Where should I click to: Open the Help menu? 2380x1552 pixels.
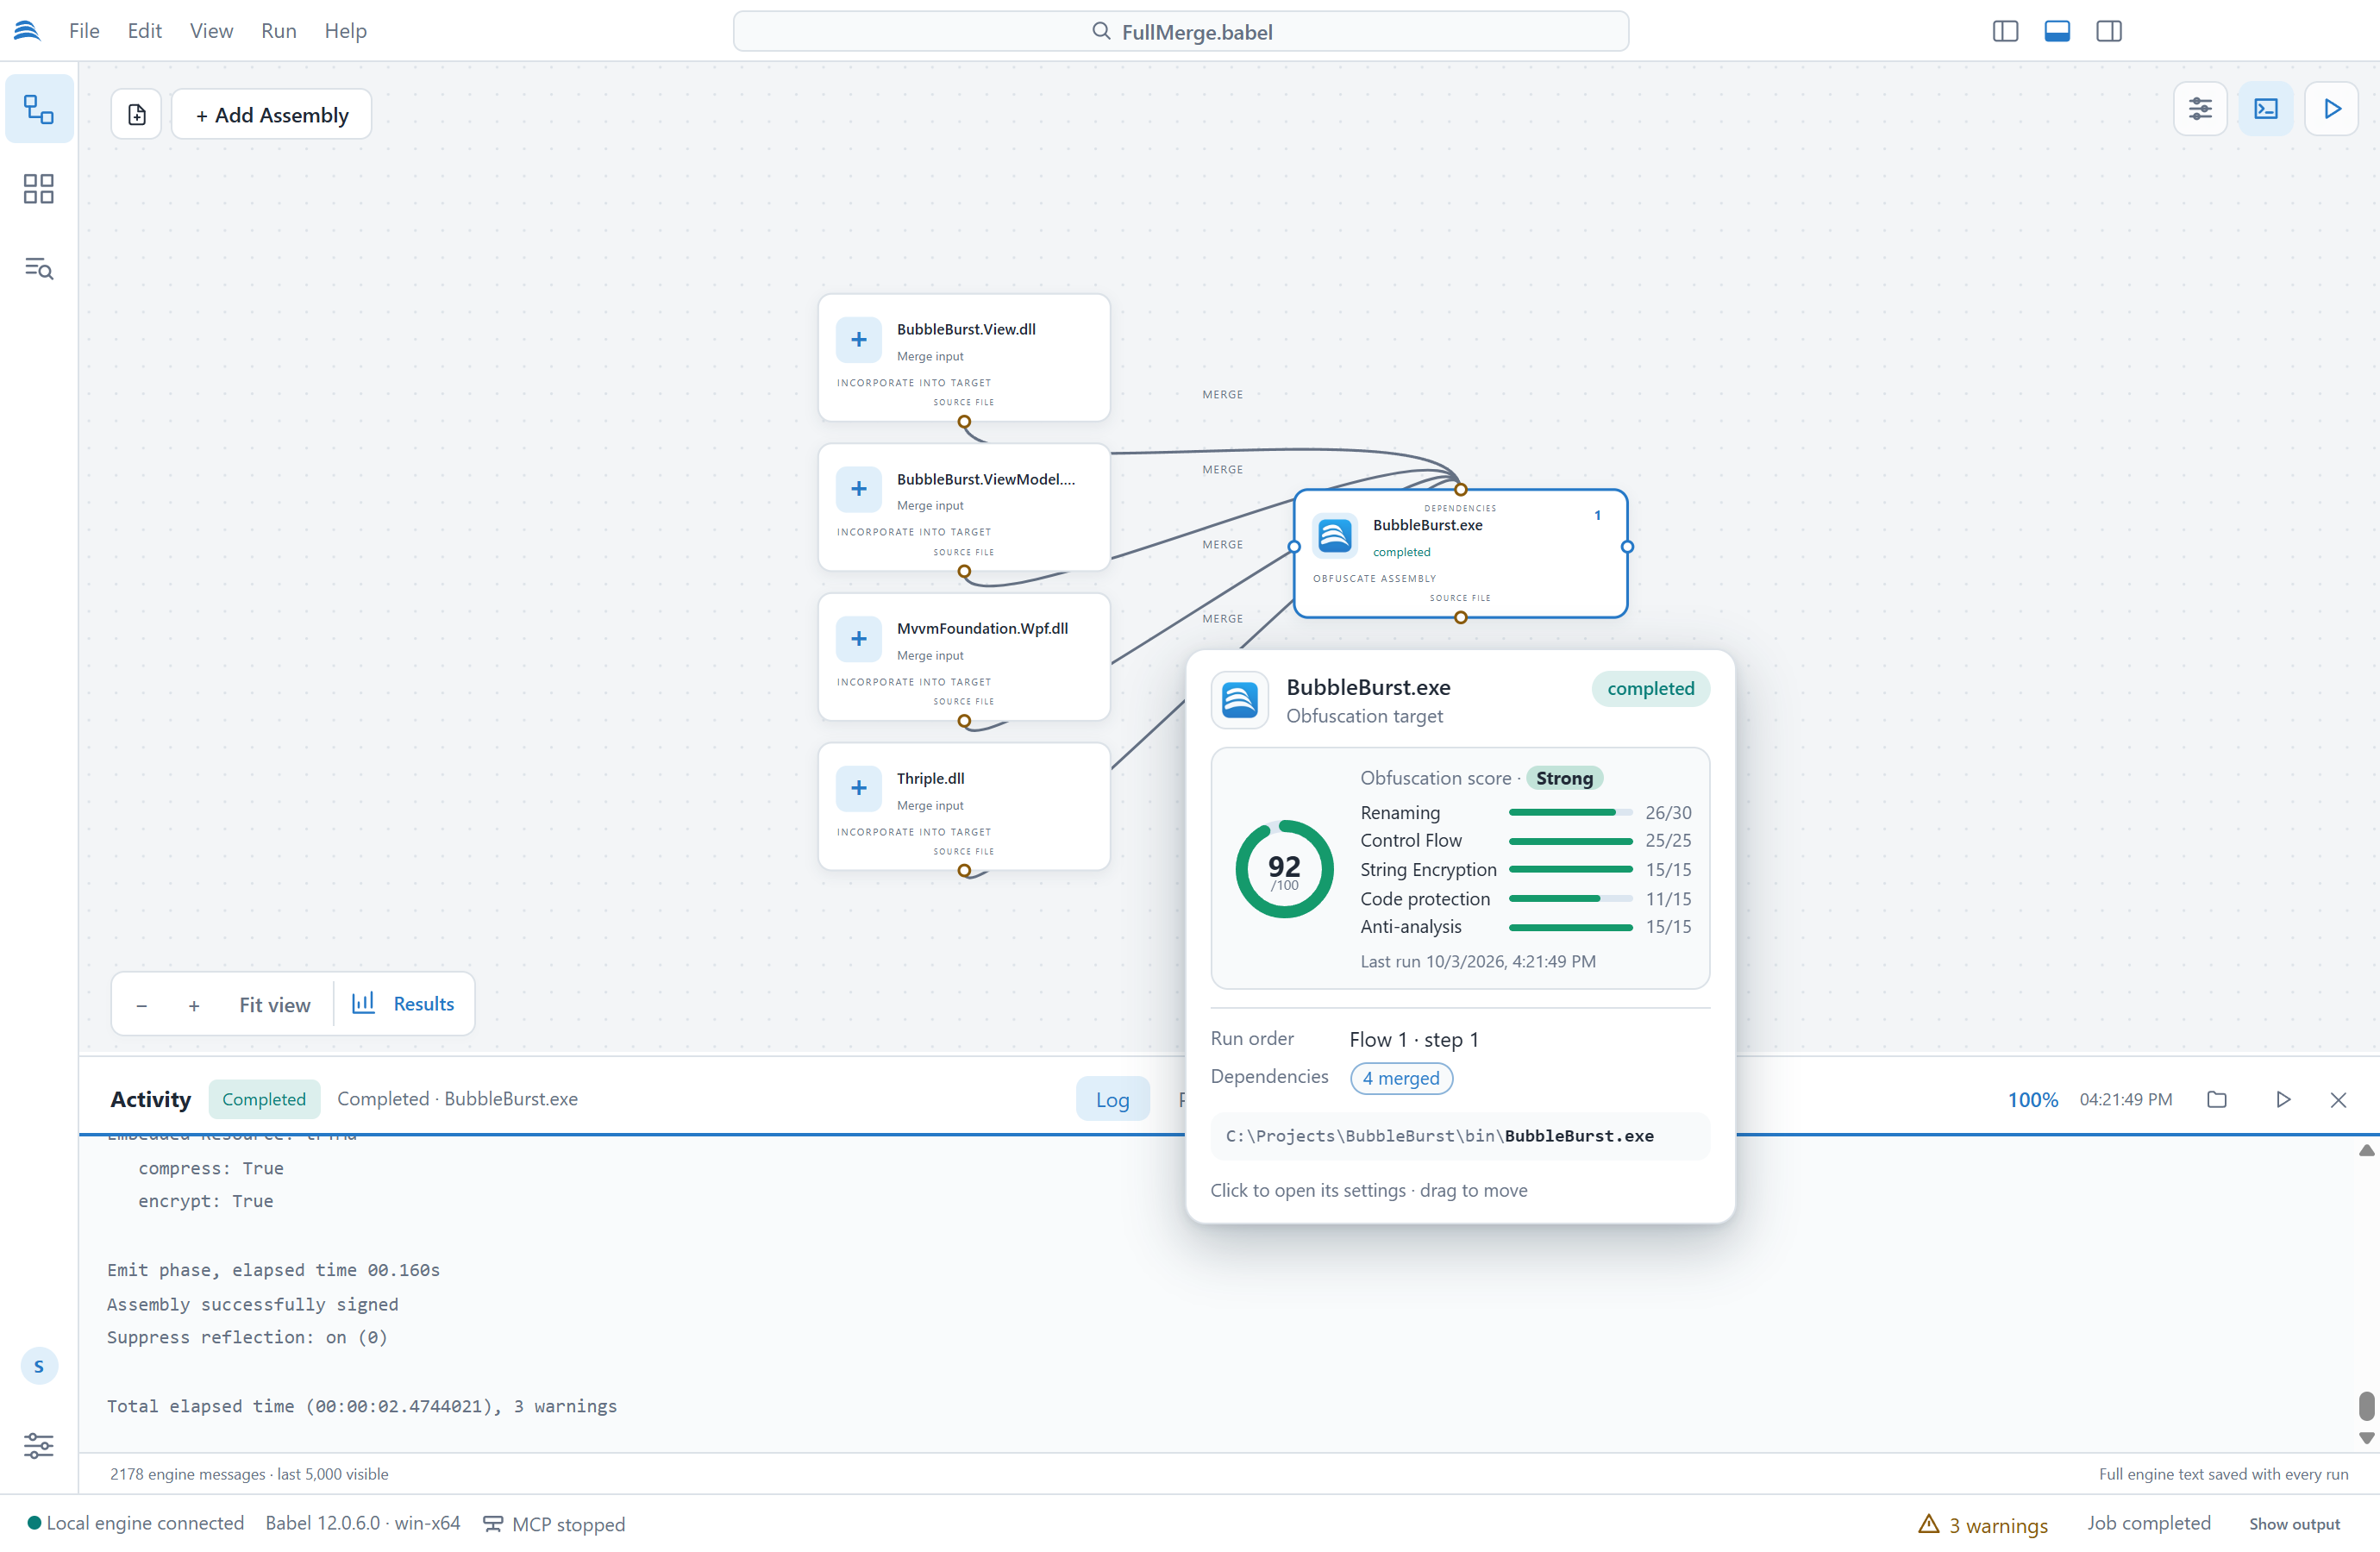(x=345, y=31)
